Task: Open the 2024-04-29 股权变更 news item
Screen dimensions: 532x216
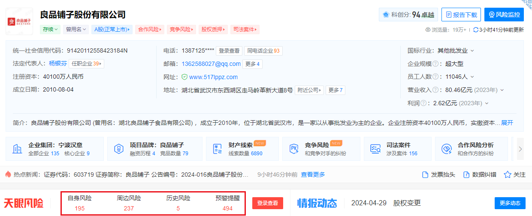Action: [386, 203]
